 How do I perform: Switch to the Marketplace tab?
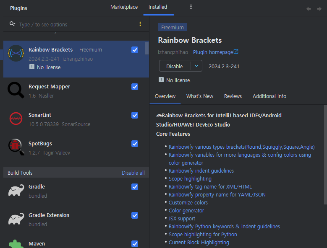click(x=124, y=7)
